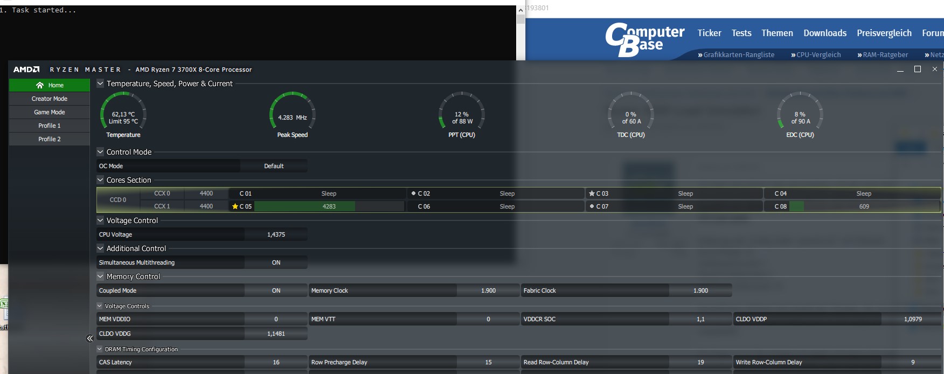Collapse the Voltage Control section

tap(100, 220)
